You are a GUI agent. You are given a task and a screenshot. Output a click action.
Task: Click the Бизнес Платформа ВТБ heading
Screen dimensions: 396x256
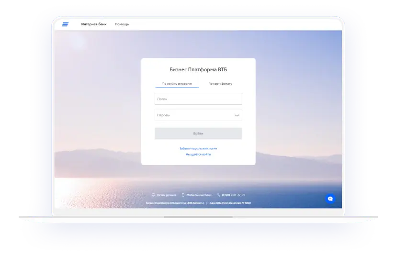pos(198,69)
